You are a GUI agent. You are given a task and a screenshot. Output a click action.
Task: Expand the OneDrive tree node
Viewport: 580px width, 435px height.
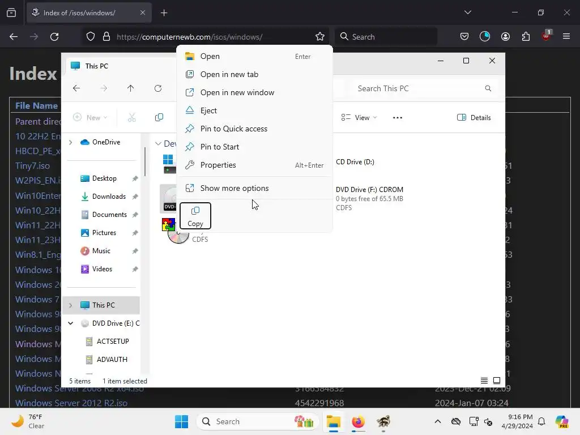[x=71, y=142]
